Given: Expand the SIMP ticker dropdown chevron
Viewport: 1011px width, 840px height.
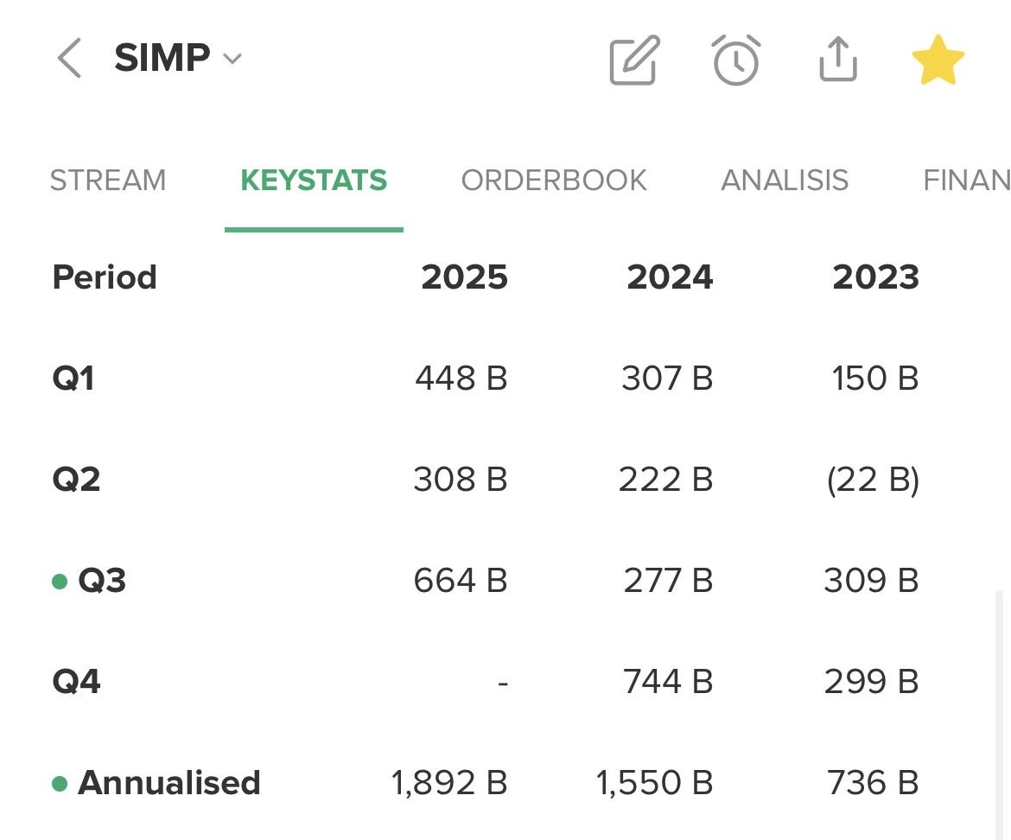Looking at the screenshot, I should click(x=232, y=60).
